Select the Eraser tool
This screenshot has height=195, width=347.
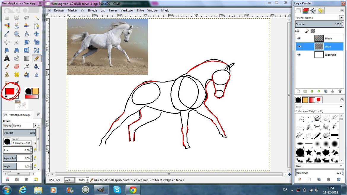17,66
